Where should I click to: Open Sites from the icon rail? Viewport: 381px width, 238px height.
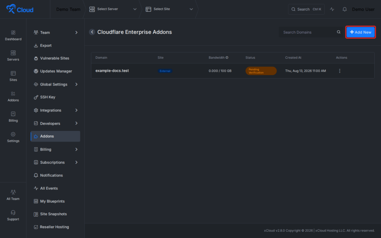tap(13, 76)
